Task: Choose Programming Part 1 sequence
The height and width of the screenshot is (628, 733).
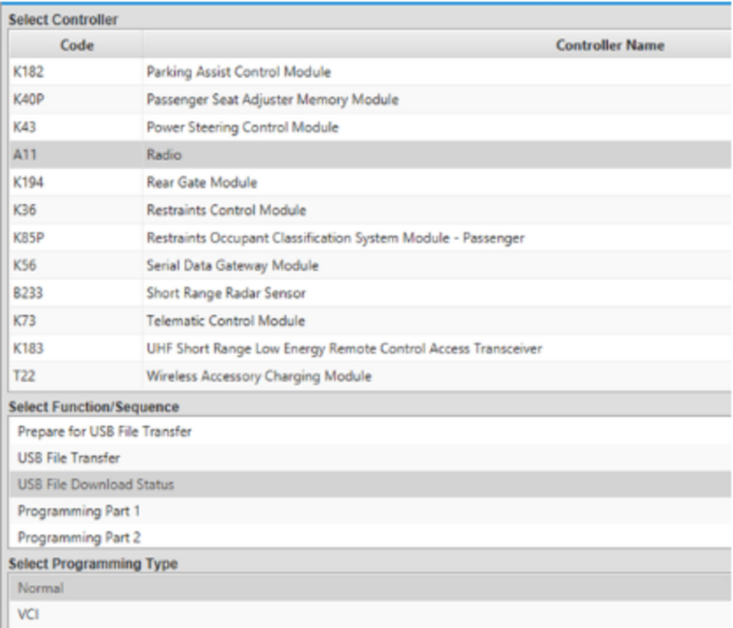Action: [371, 511]
